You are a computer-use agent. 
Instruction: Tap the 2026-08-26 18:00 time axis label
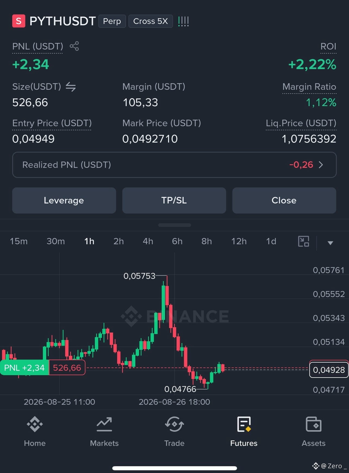(174, 402)
